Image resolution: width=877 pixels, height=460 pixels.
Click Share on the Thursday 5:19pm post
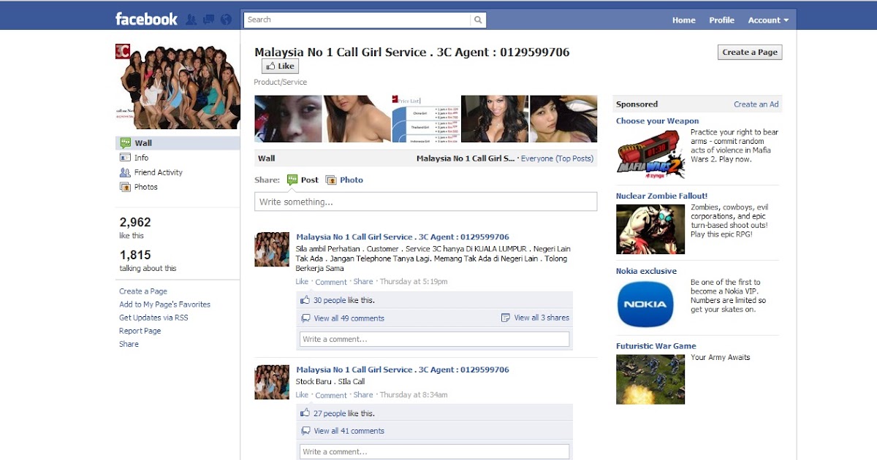pyautogui.click(x=363, y=282)
